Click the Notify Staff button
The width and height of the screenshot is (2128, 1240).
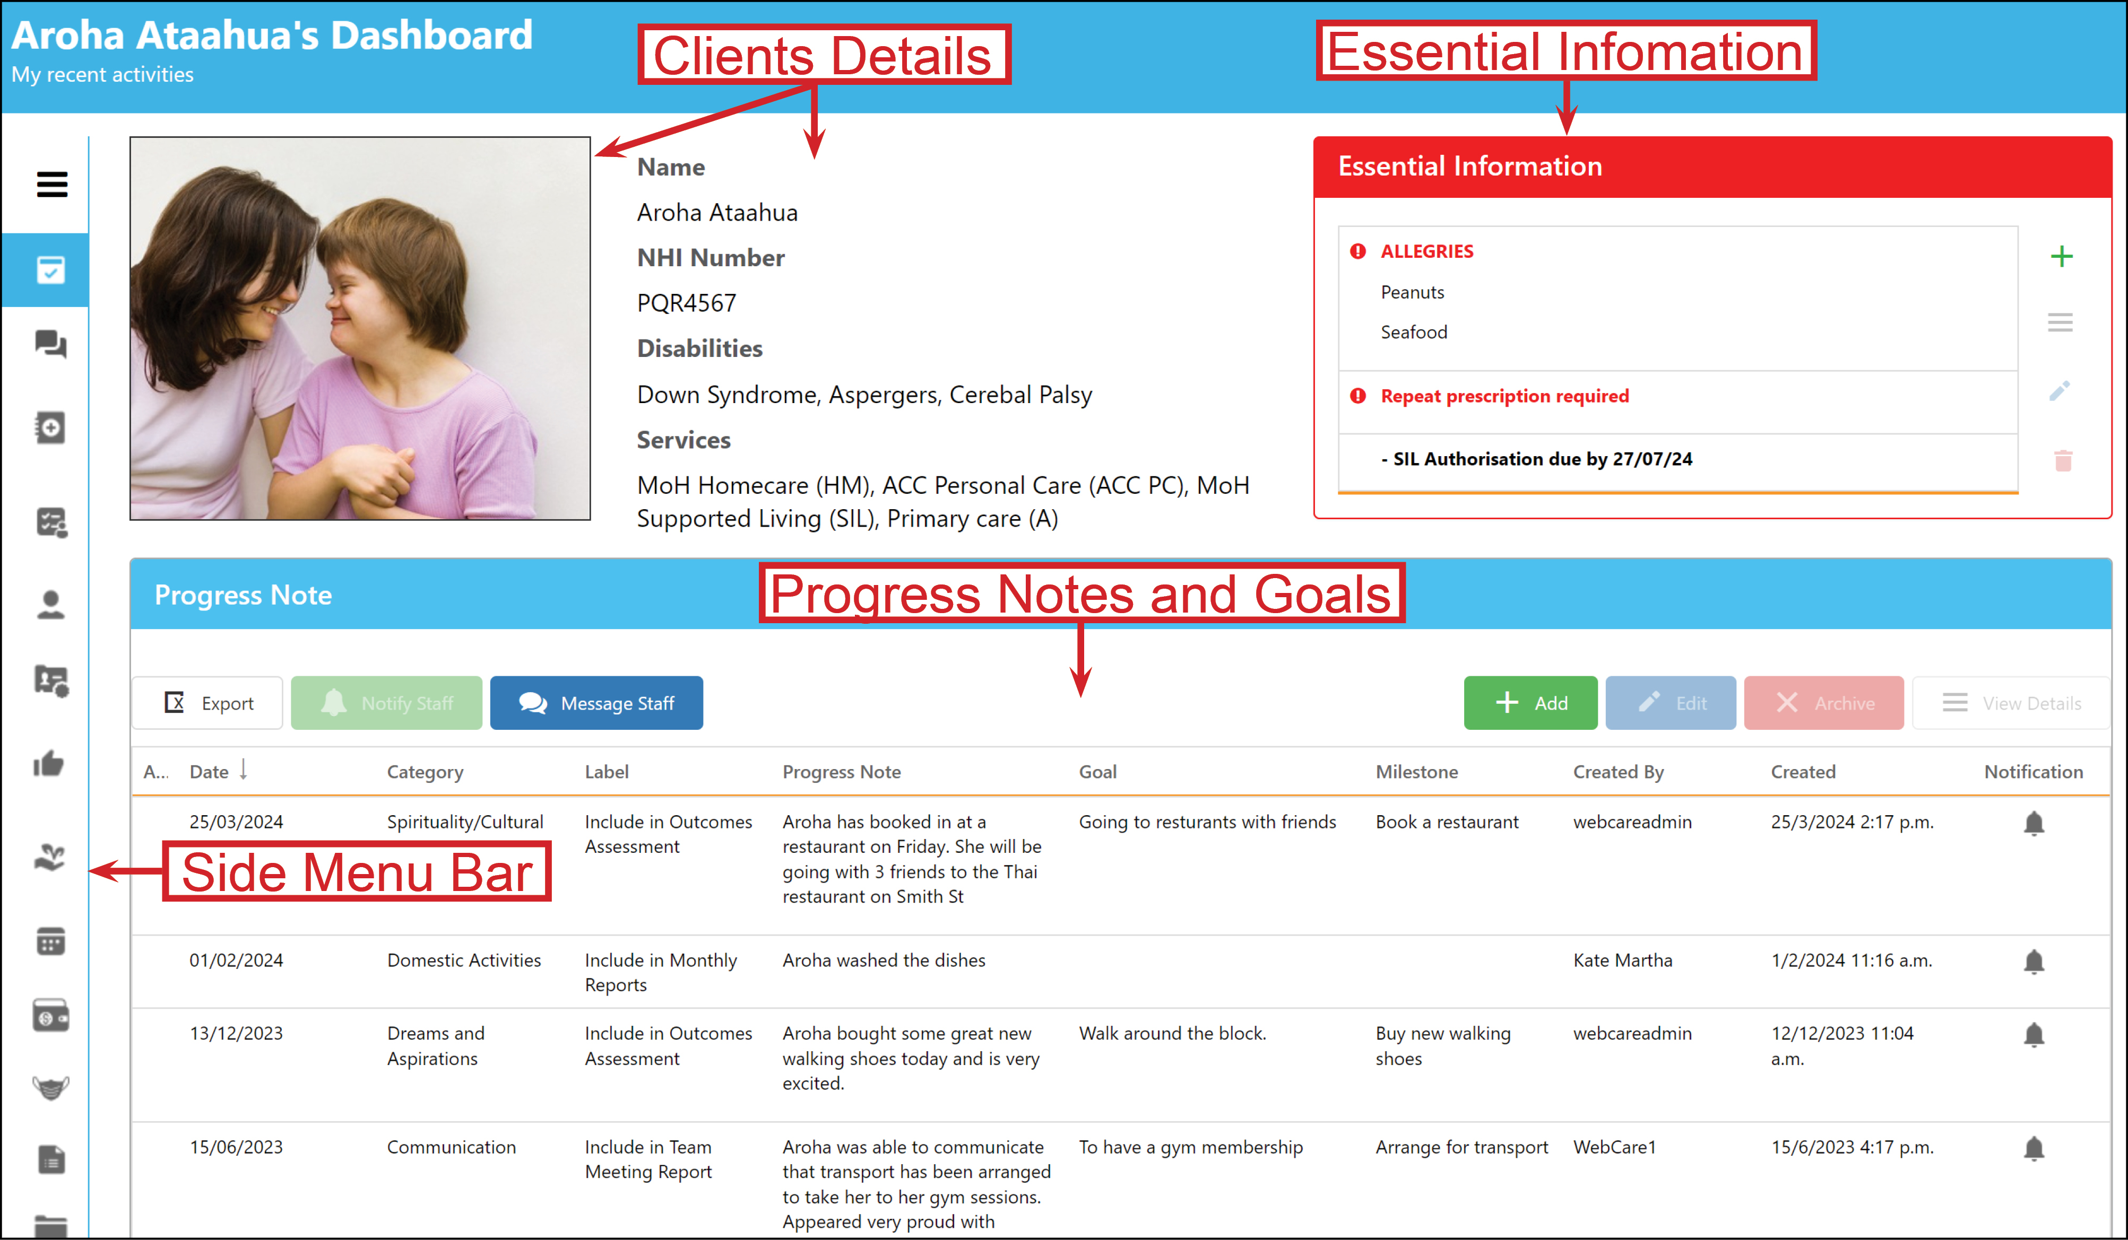point(387,702)
